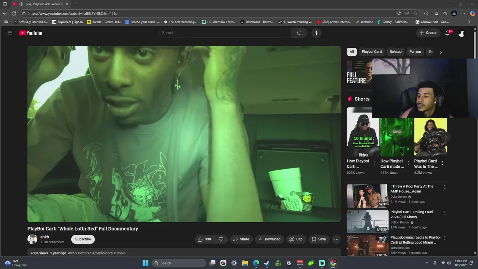Screen dimensions: 478x269
Task: Mute the tab using speaker icon
Action: coord(21,4)
